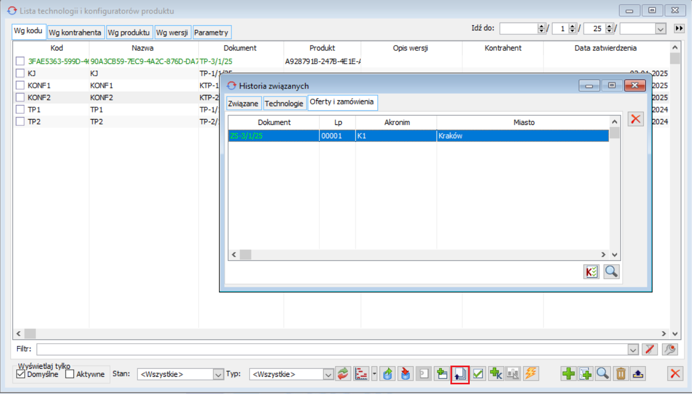
Task: Expand the arrow beside the structure chart icon
Action: tap(374, 374)
